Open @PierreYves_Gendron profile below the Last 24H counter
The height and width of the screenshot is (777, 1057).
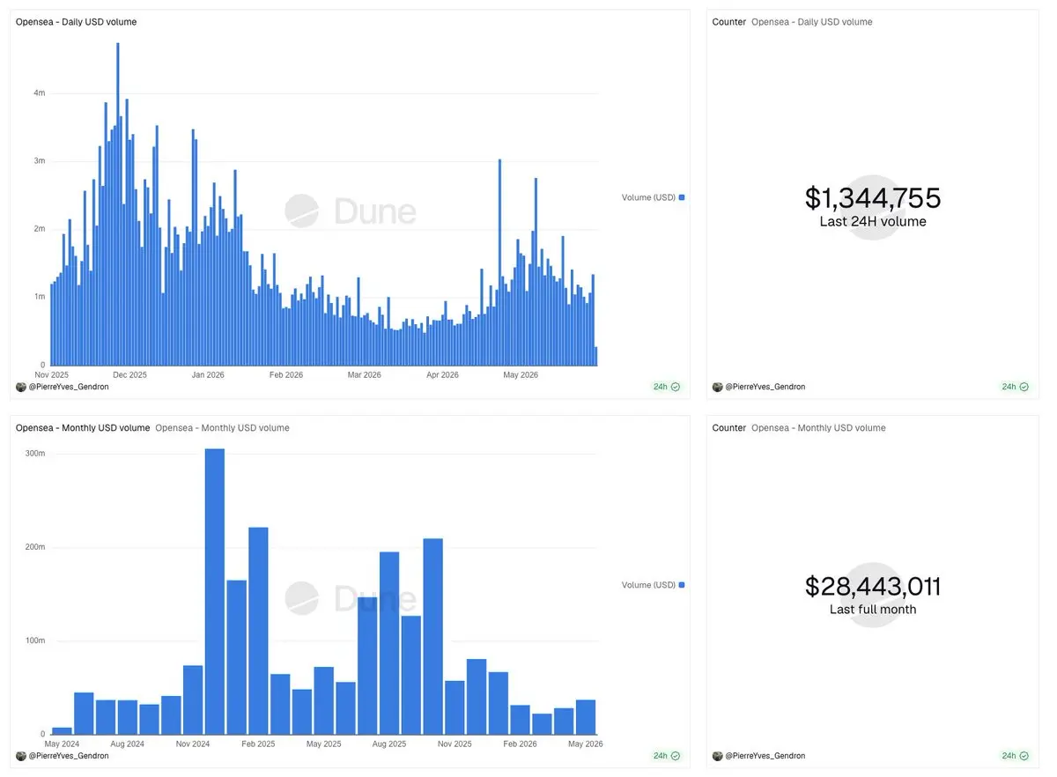pos(765,387)
